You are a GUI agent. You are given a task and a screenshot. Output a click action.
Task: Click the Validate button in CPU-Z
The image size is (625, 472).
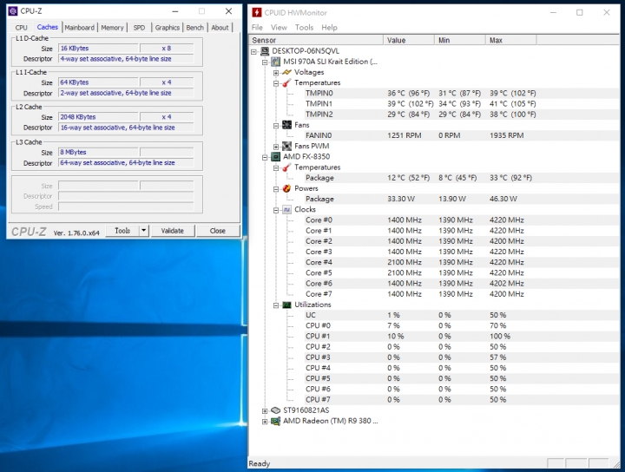click(x=172, y=231)
